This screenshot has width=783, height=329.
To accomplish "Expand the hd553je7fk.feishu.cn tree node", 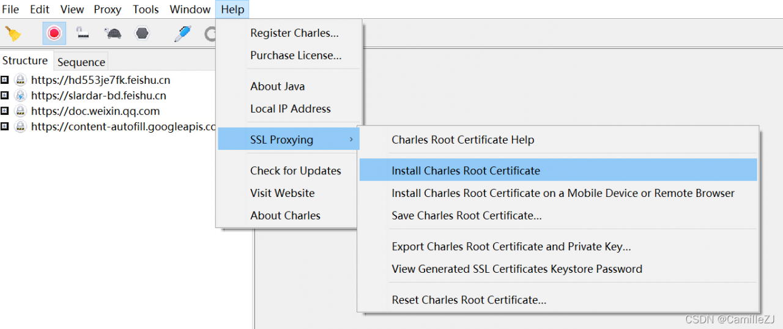I will 5,80.
